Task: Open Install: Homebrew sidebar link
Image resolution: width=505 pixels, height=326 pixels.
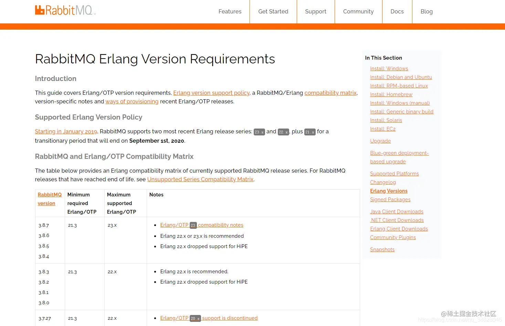Action: point(391,94)
